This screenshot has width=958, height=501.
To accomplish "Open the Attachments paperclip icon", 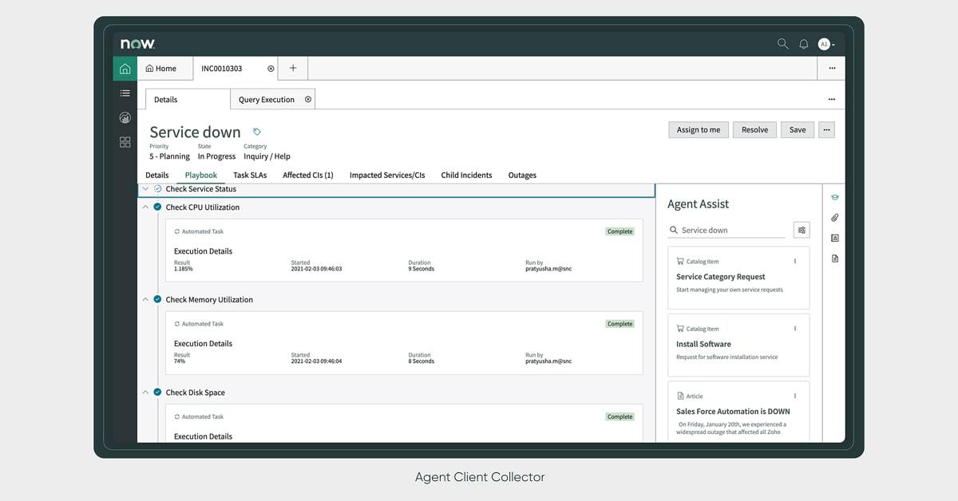I will point(833,217).
